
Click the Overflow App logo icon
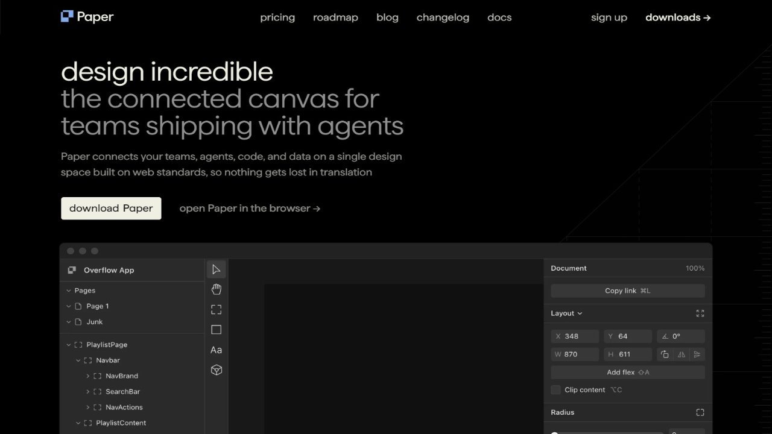coord(72,270)
